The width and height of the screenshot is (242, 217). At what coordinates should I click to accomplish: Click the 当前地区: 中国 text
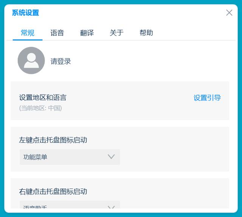pyautogui.click(x=40, y=108)
